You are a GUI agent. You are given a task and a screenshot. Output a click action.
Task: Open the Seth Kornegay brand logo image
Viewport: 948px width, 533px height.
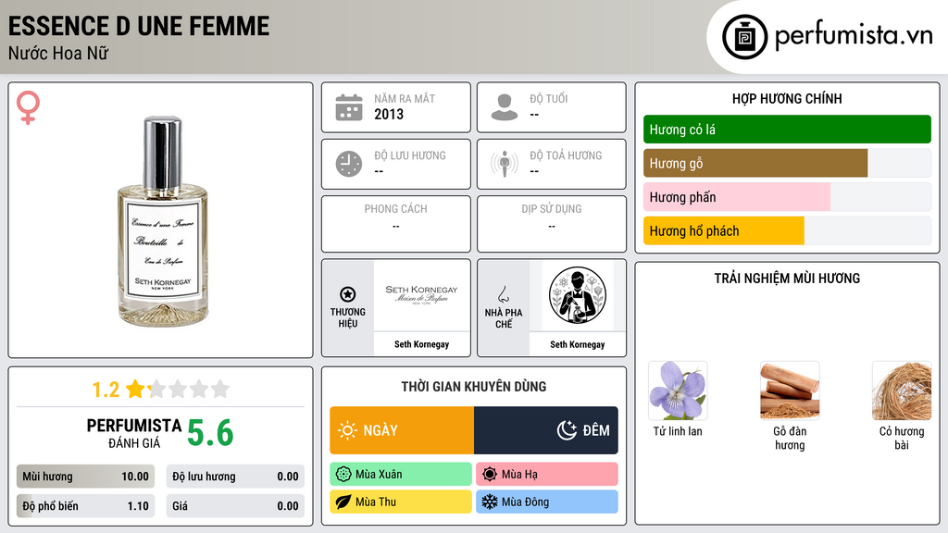(421, 295)
